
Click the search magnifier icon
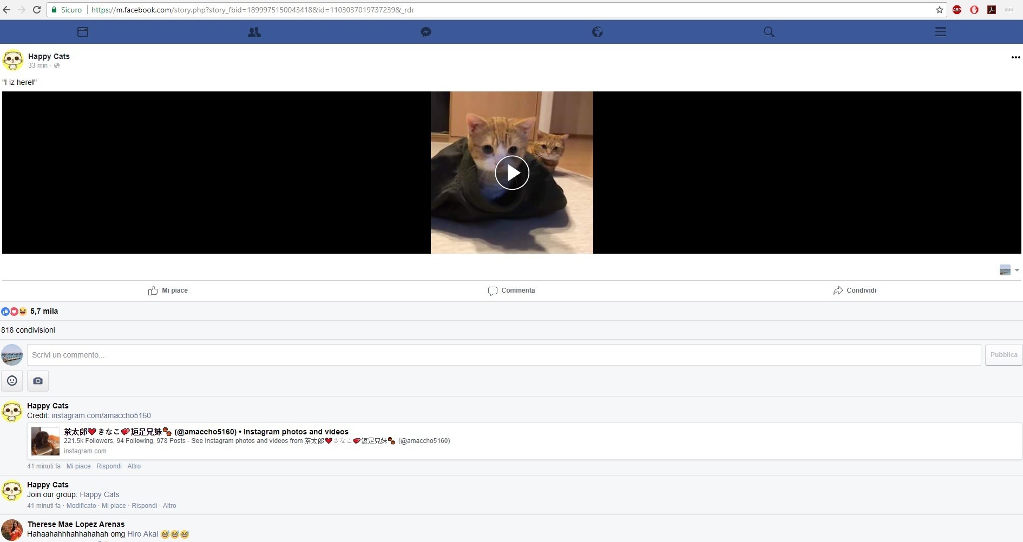[769, 32]
